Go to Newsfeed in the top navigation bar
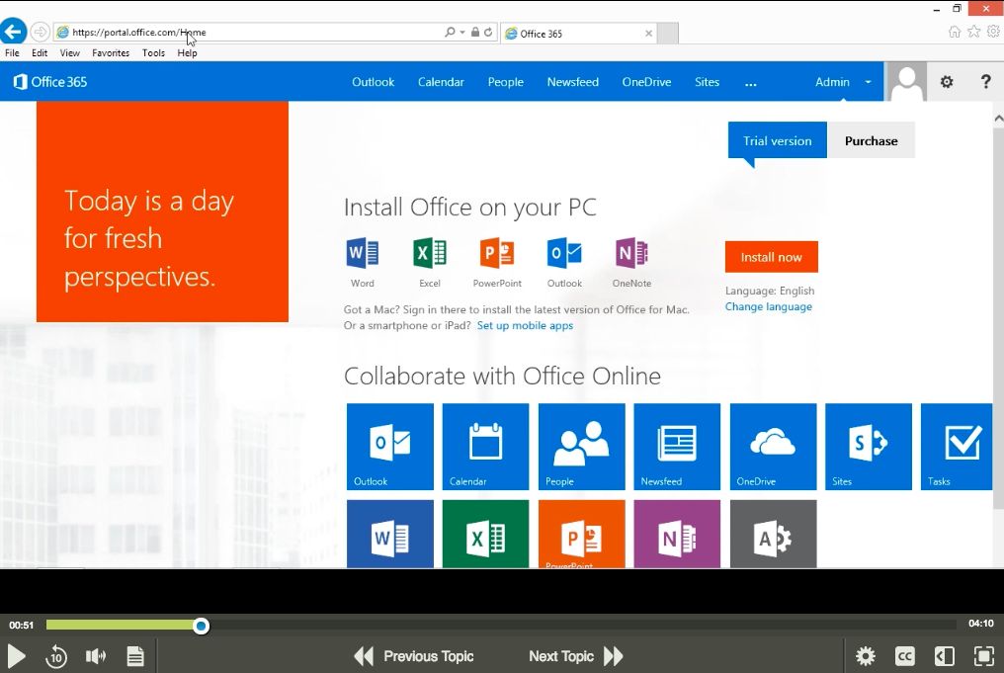The width and height of the screenshot is (1004, 673). click(x=573, y=82)
